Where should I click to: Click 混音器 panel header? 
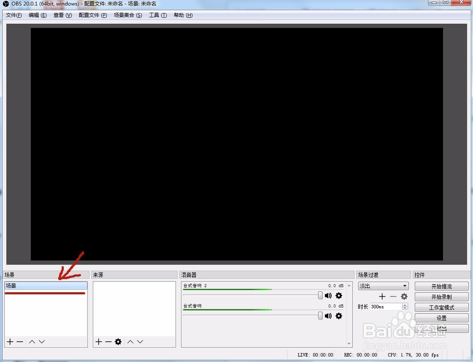click(x=267, y=275)
